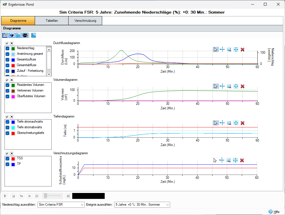Click red X in Tiefendiagramm toolbar
The width and height of the screenshot is (285, 215).
242,123
